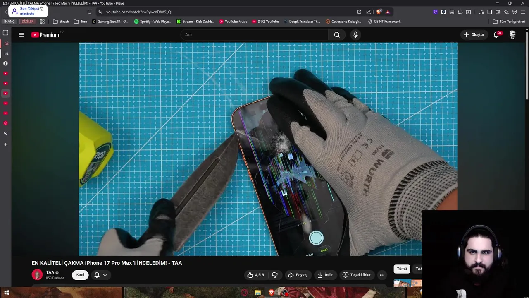Select the T icon vertical tab
This screenshot has height=298, width=529.
coord(5,63)
